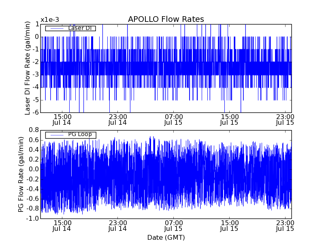Click the -1.0 tick on PG axis

(x=32, y=218)
